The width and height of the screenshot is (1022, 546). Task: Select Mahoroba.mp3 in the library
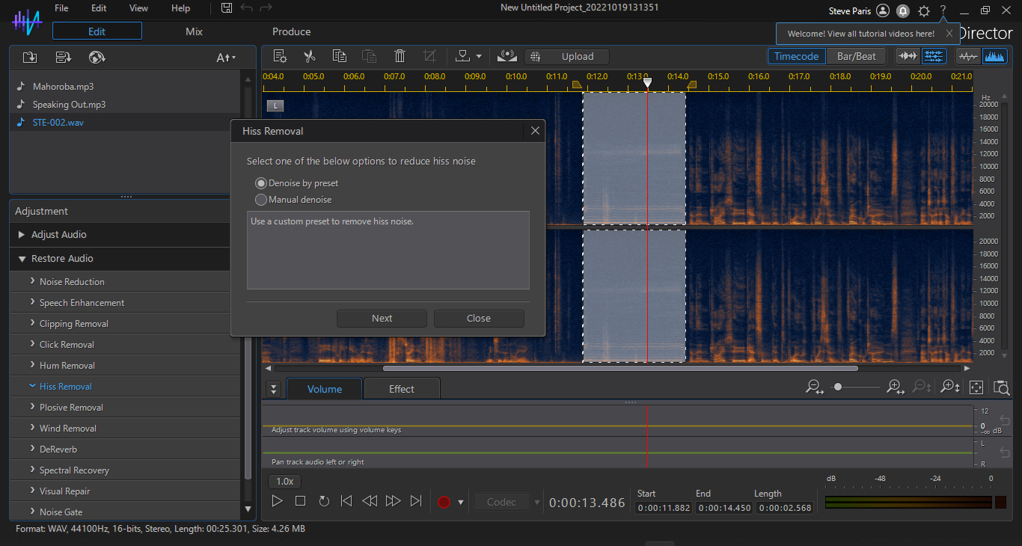point(63,87)
